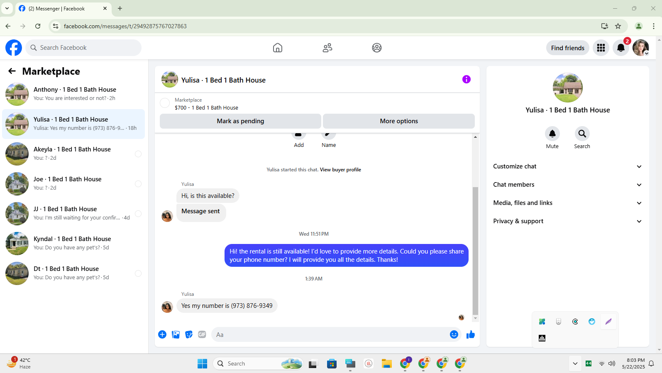
Task: Open the Groups icon in top navigation
Action: [x=377, y=48]
